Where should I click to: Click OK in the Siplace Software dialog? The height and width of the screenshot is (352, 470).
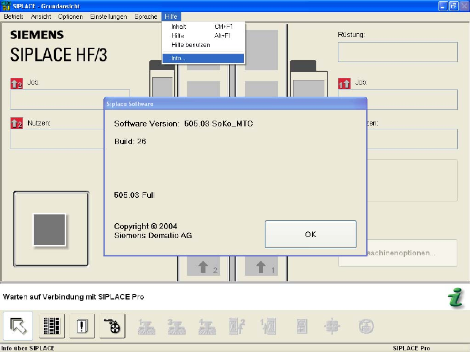pyautogui.click(x=311, y=234)
